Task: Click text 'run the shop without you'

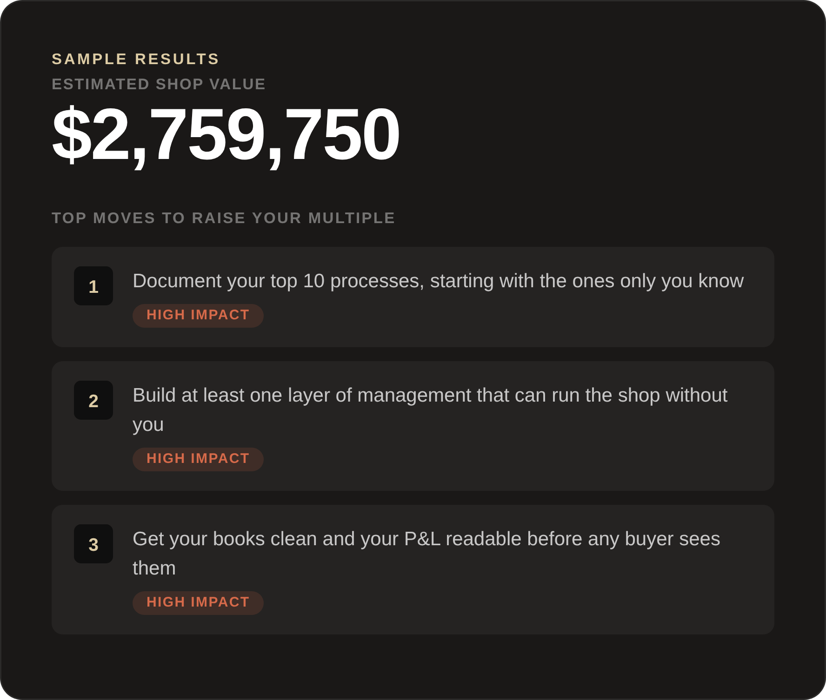Action: tap(430, 410)
